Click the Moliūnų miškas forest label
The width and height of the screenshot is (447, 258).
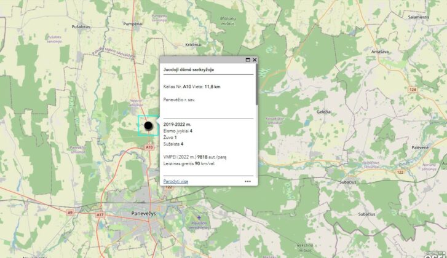pos(228,21)
